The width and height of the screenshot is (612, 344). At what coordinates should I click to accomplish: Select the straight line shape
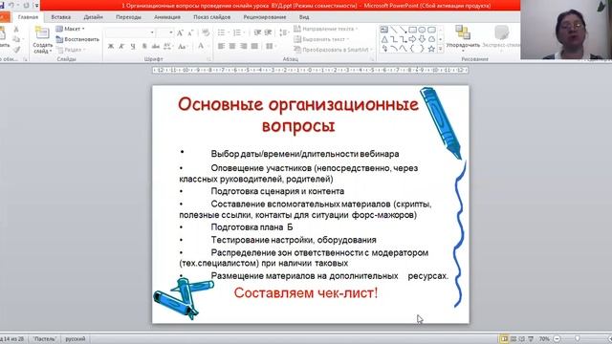pyautogui.click(x=394, y=30)
